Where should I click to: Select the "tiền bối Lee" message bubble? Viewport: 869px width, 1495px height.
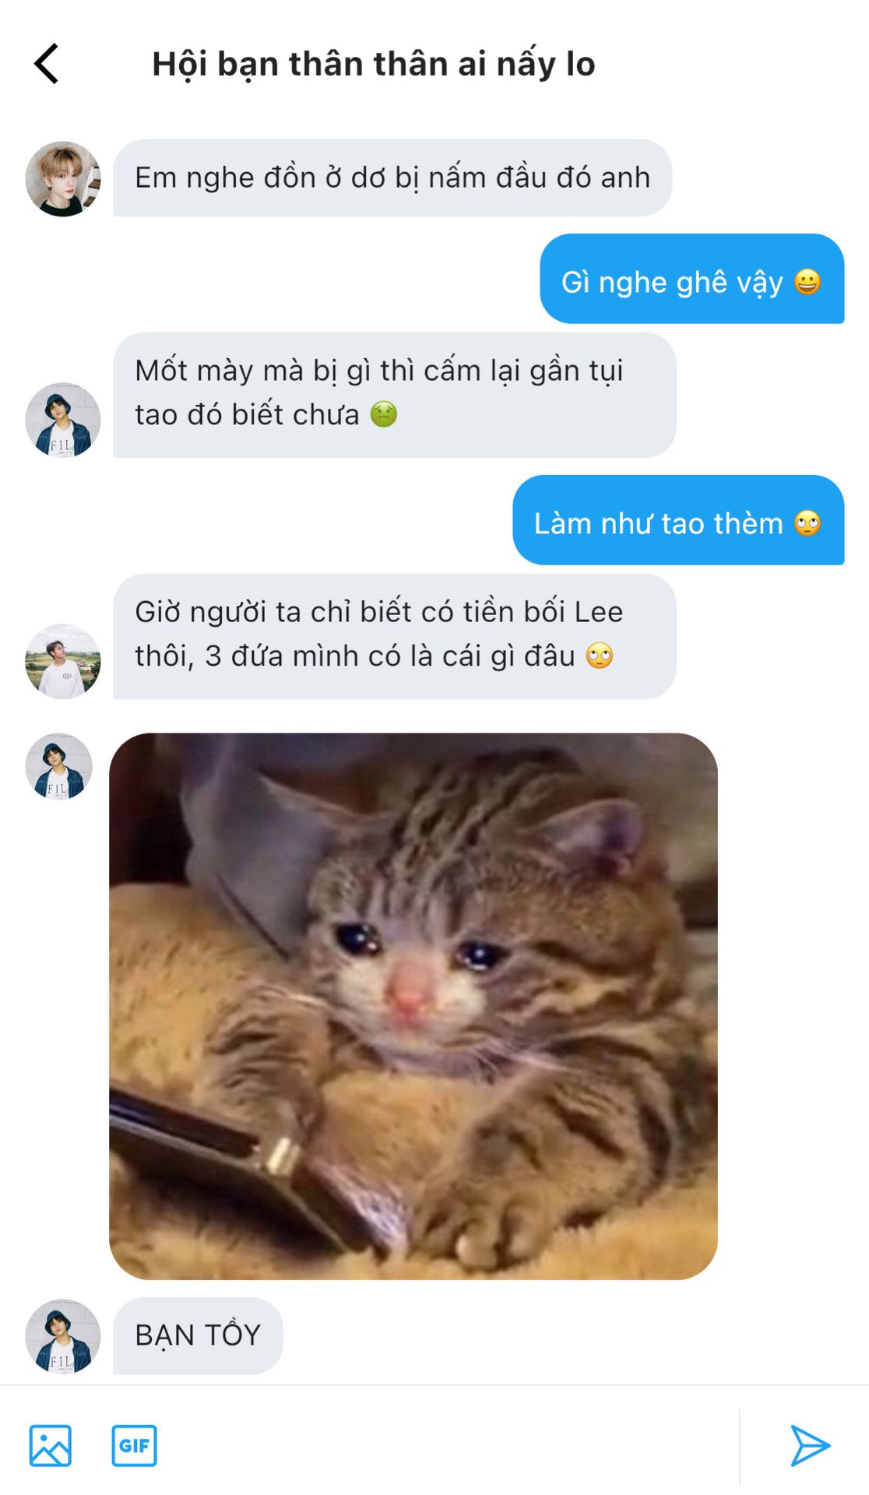(x=395, y=636)
